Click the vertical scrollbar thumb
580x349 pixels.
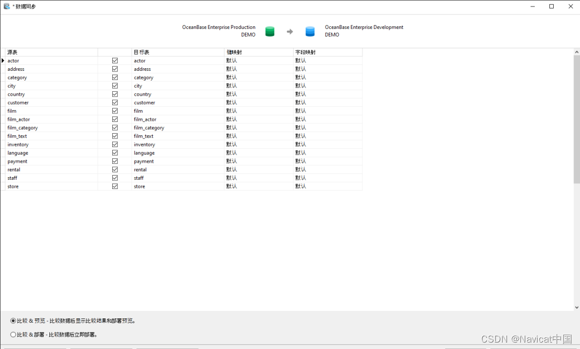pyautogui.click(x=577, y=119)
